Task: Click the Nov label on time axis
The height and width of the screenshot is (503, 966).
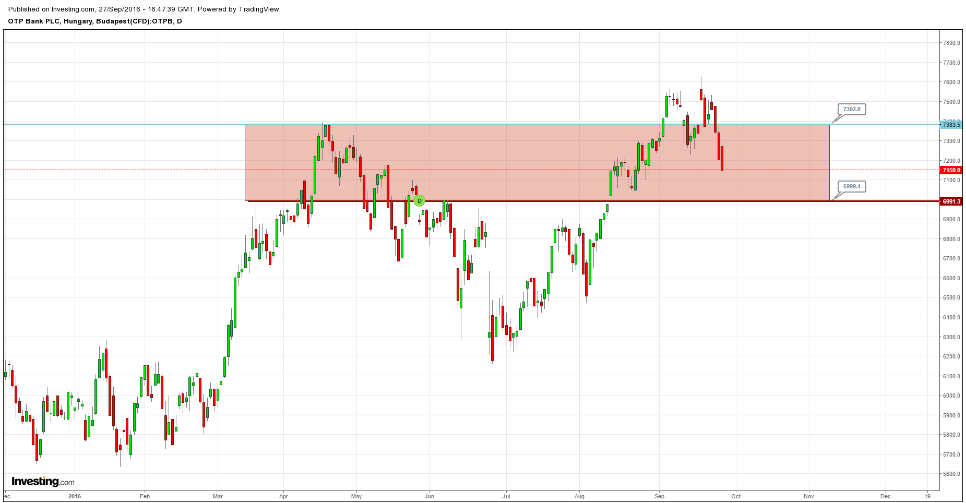Action: click(x=809, y=496)
